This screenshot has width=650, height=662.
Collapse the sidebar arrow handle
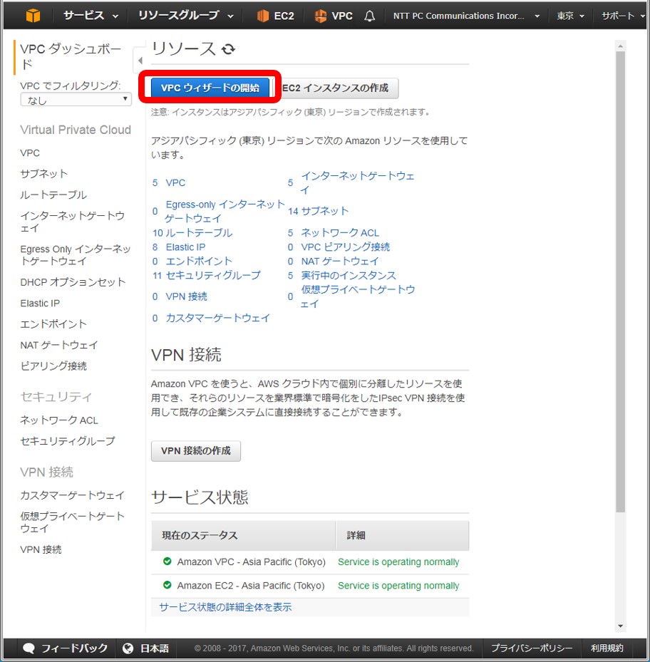pyautogui.click(x=140, y=61)
